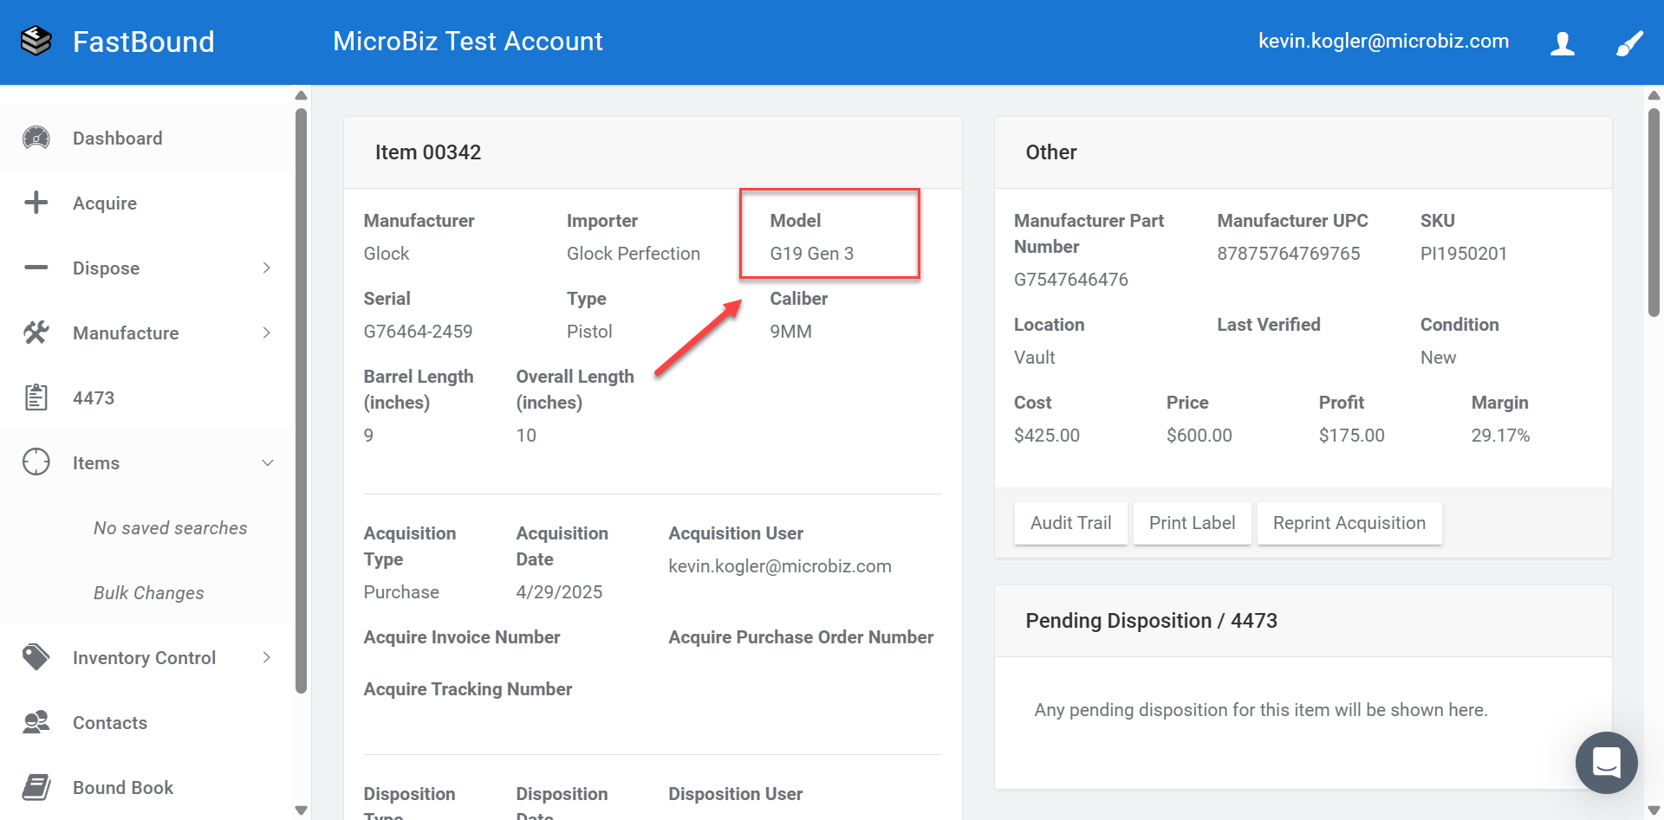Open Inventory Control menu
This screenshot has width=1664, height=820.
click(x=146, y=657)
